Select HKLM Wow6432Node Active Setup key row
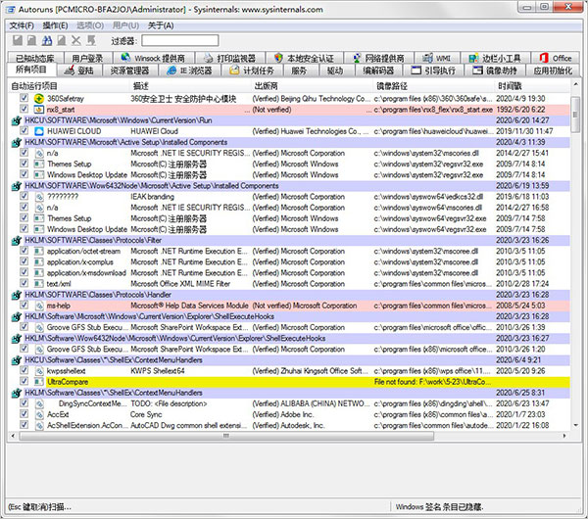The image size is (588, 519). (289, 186)
